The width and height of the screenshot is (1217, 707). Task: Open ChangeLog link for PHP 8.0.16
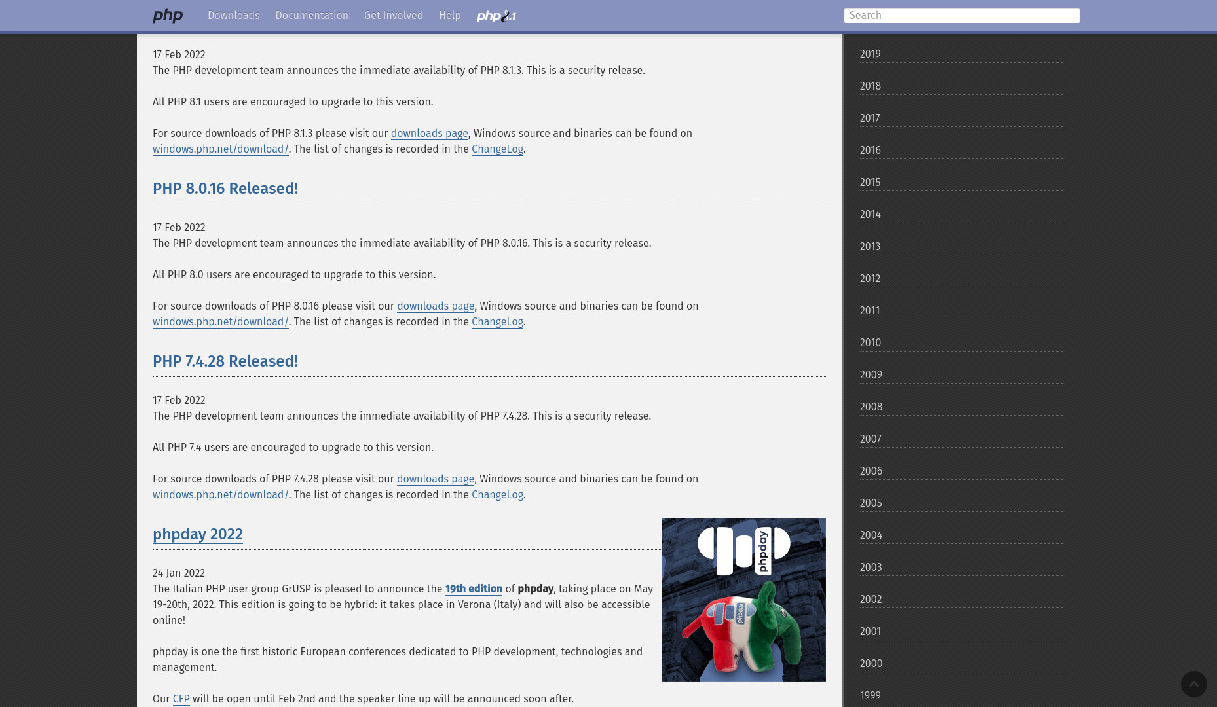[x=497, y=322]
